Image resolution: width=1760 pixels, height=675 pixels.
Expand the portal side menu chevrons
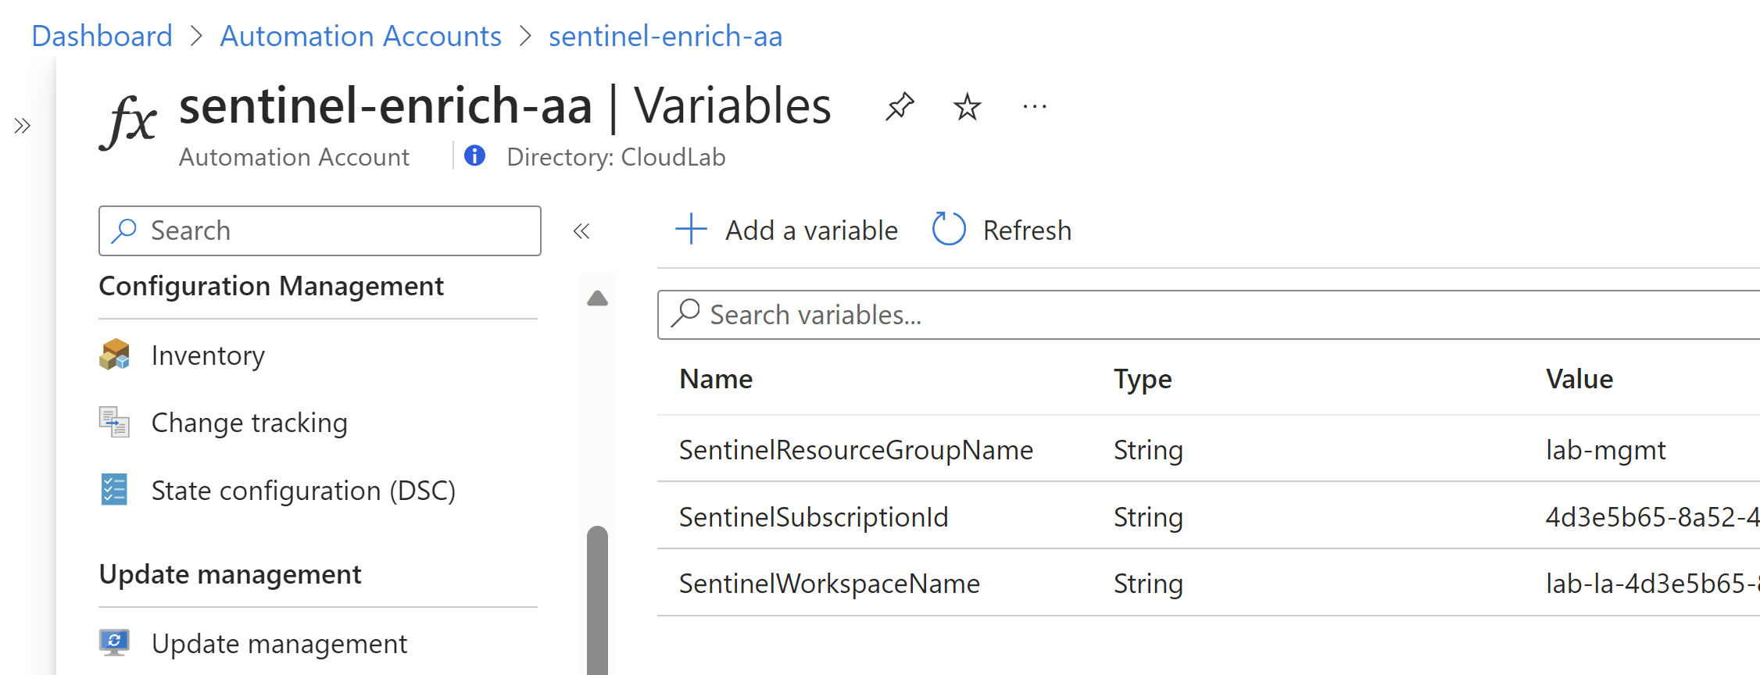click(x=22, y=126)
